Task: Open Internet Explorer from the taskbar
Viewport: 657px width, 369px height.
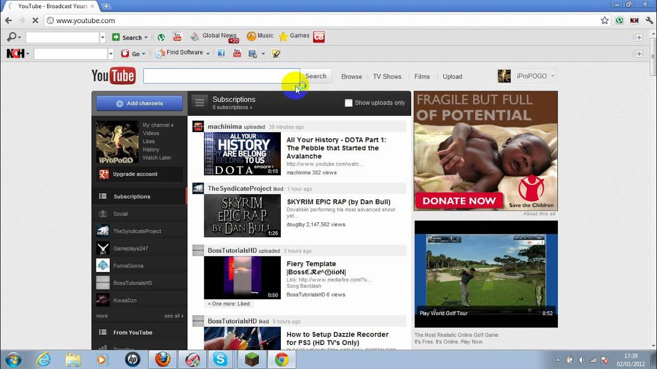Action: click(x=44, y=359)
